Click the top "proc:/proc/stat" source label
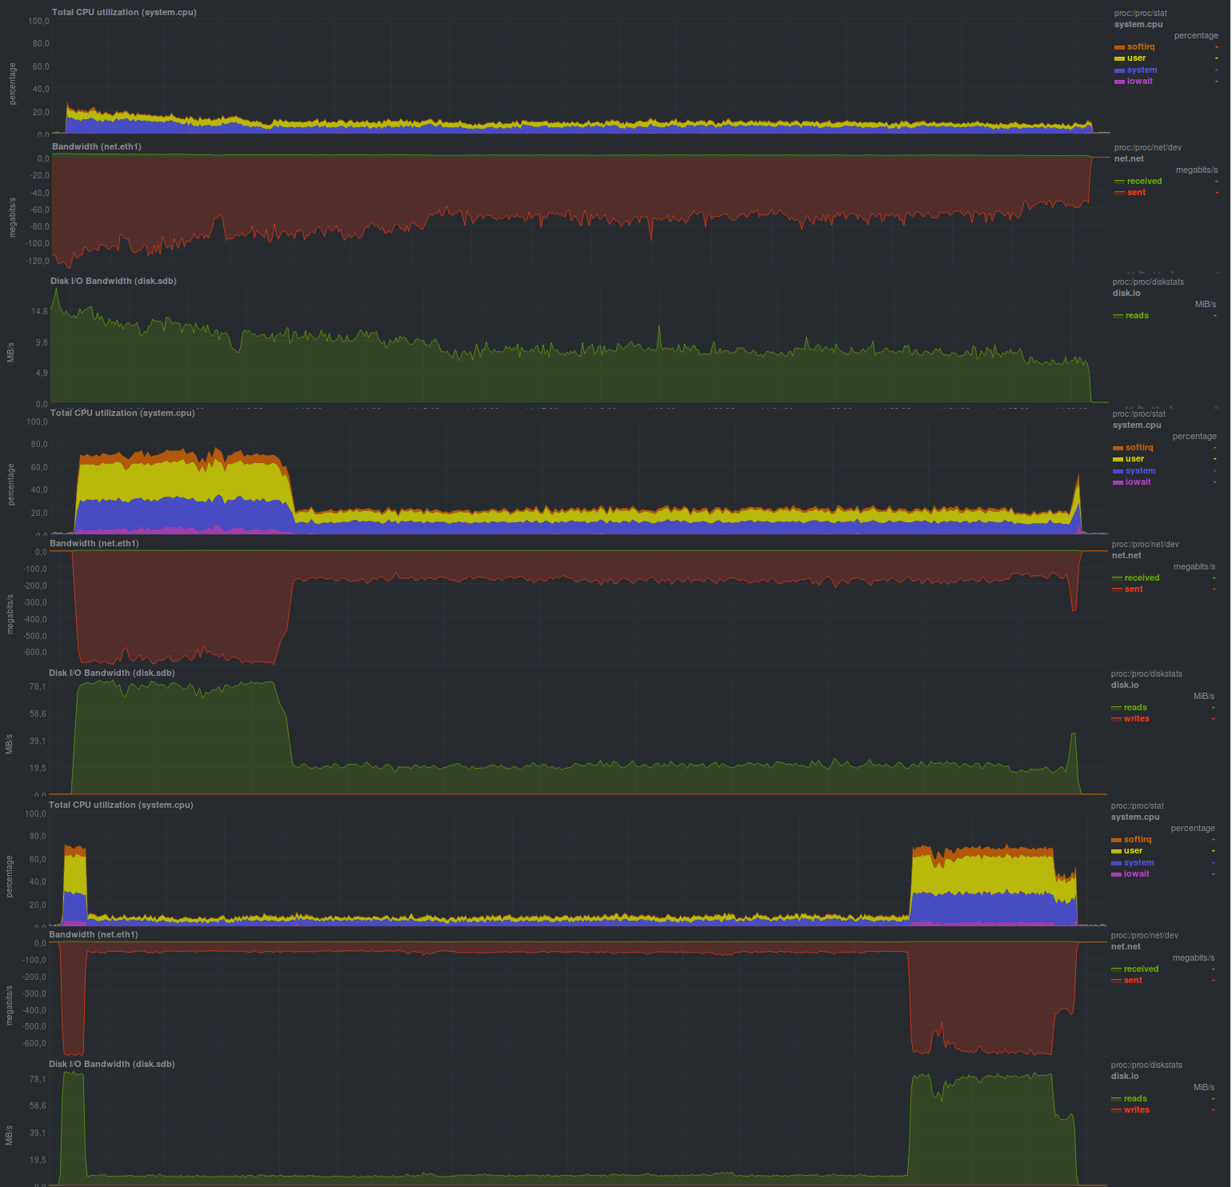The width and height of the screenshot is (1232, 1187). click(x=1141, y=14)
